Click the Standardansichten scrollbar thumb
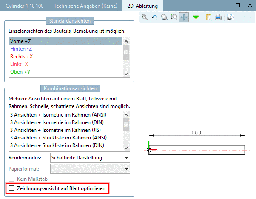 (x=126, y=52)
